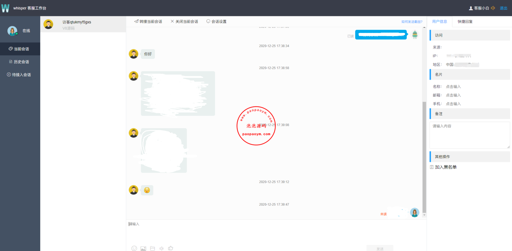Open 当前会话 current conversations

[20, 49]
